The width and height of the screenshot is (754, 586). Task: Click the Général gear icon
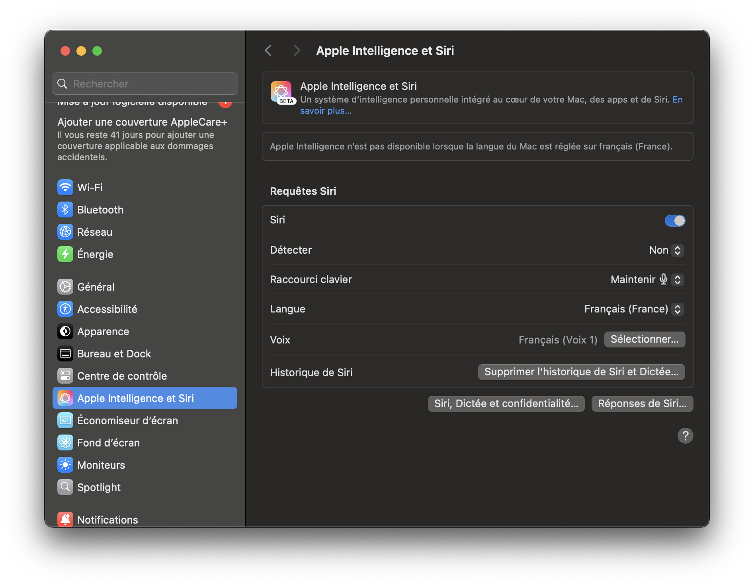click(x=65, y=287)
